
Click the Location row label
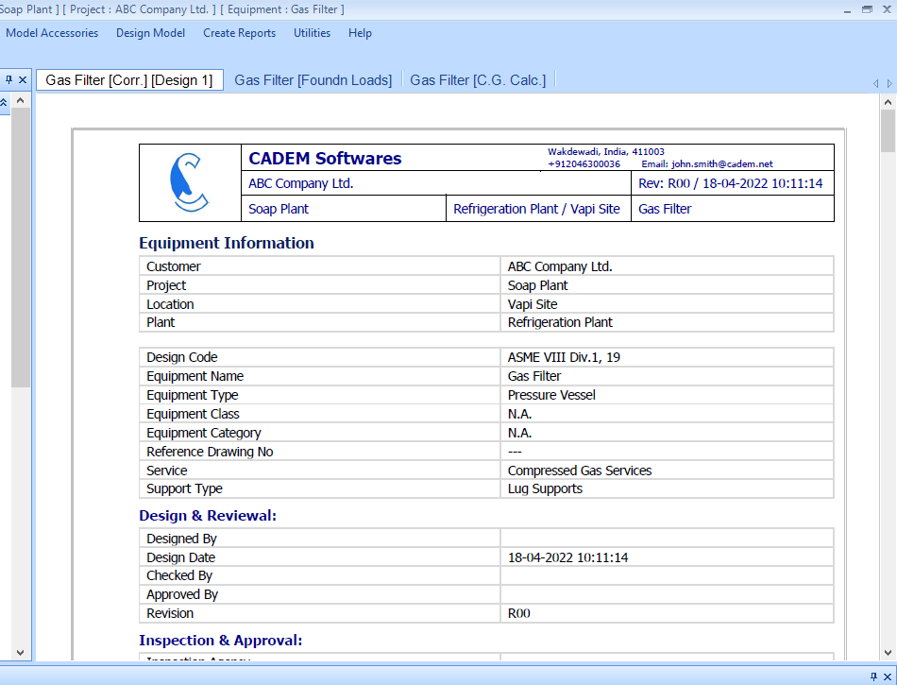(x=170, y=304)
